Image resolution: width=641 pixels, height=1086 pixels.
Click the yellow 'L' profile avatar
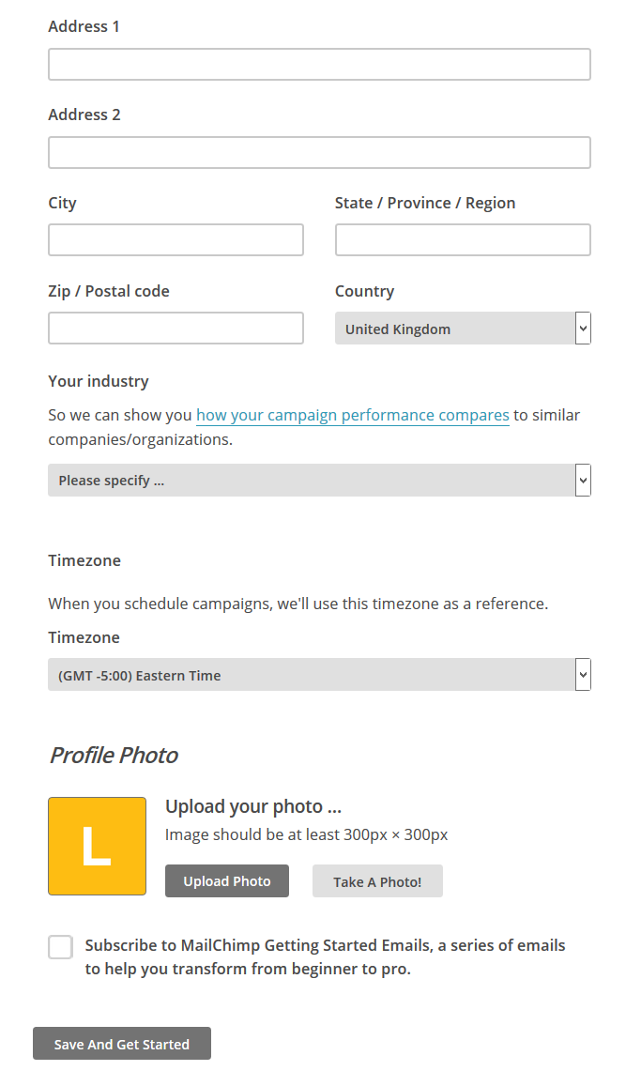pyautogui.click(x=97, y=846)
